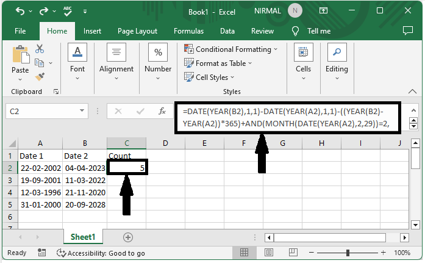The image size is (425, 263).
Task: Select cell containing 12-03-1996
Action: [40, 192]
